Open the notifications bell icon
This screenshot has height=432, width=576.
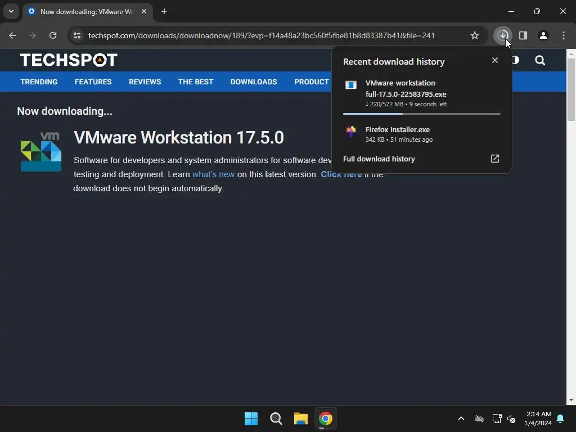560,418
